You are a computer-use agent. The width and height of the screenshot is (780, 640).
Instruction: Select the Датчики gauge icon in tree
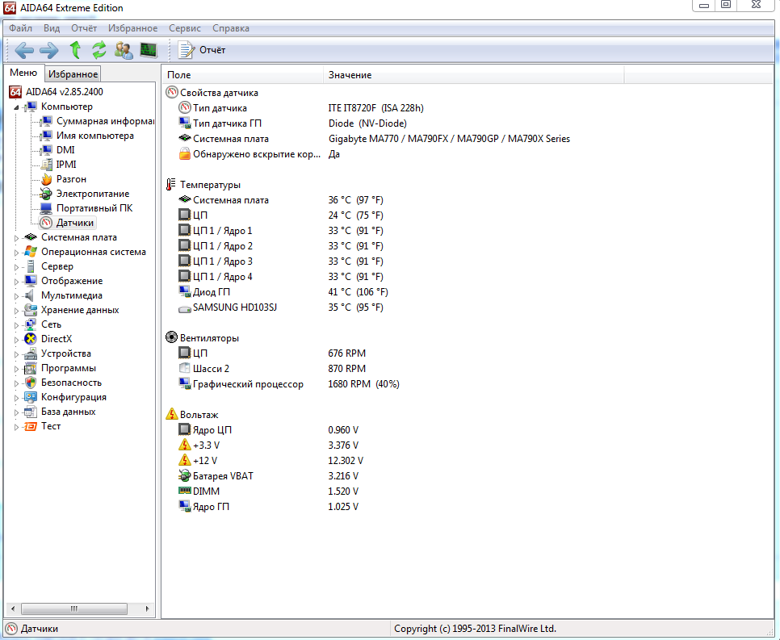tap(46, 223)
